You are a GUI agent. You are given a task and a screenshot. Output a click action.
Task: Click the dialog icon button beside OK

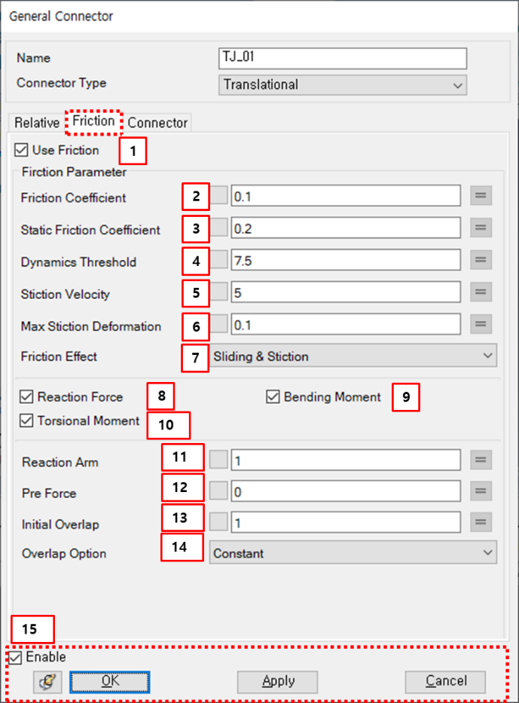pos(47,682)
